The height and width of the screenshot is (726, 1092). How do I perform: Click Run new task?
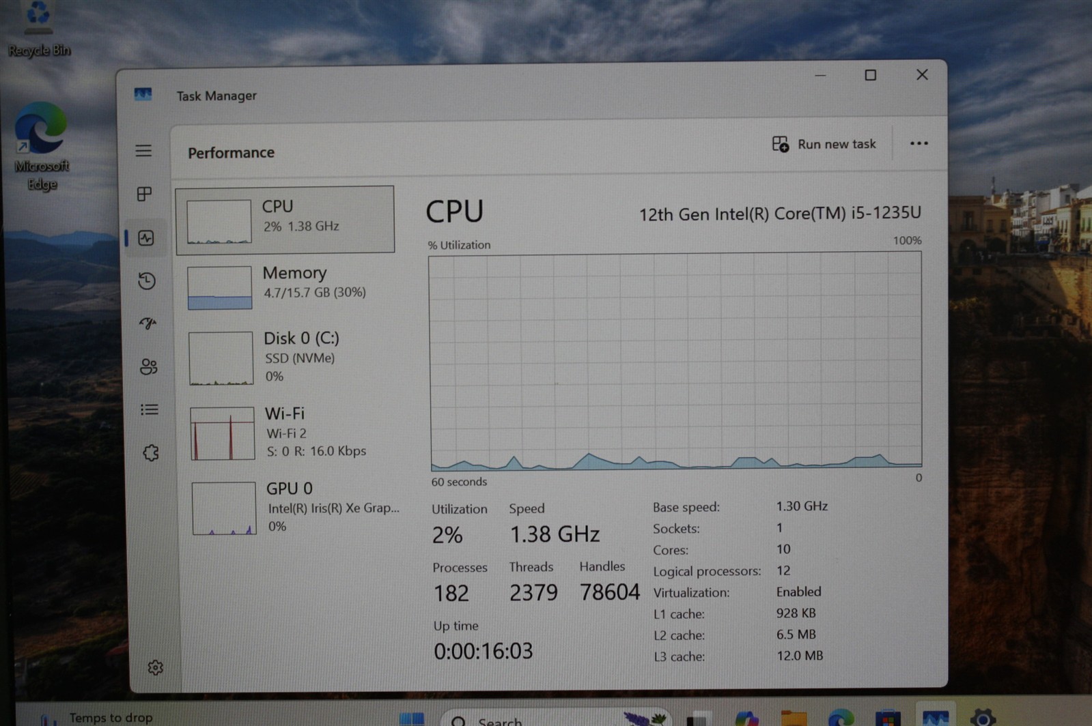click(x=824, y=144)
